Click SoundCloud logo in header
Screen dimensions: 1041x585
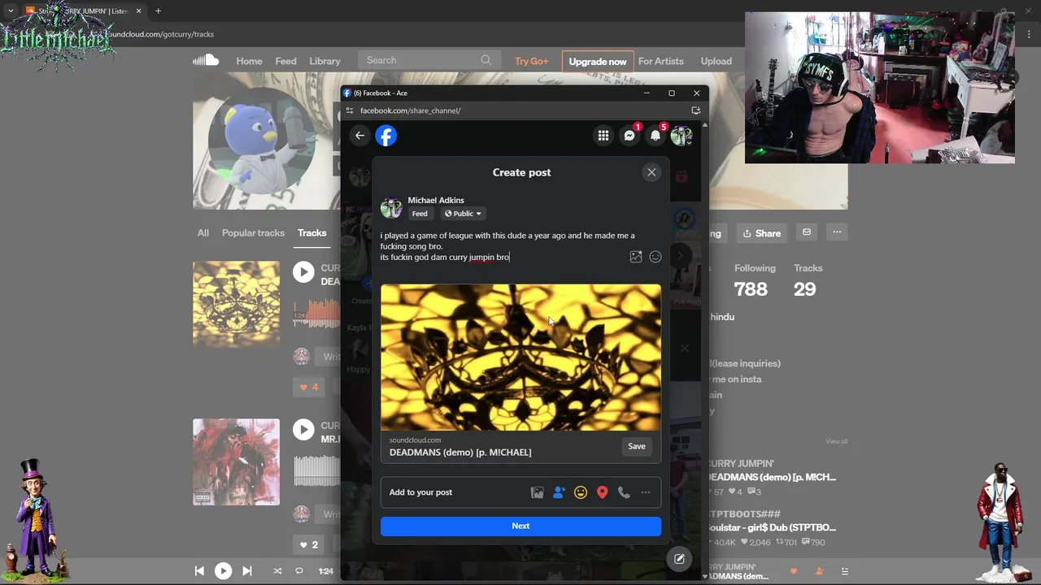coord(206,60)
